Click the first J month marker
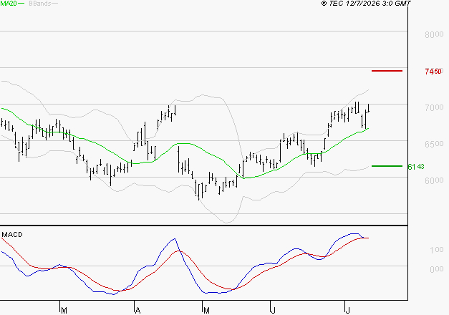This screenshot has height=315, width=449. (x=273, y=311)
